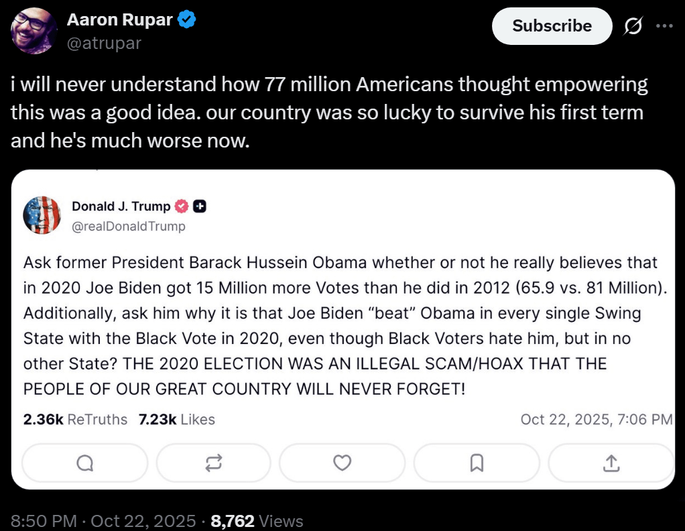Click the share upload icon
The width and height of the screenshot is (685, 531).
tap(611, 463)
